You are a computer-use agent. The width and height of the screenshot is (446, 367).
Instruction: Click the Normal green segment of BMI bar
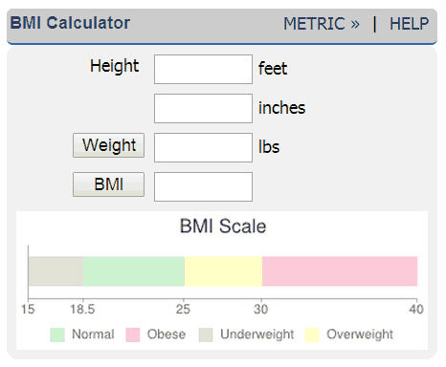tap(134, 271)
